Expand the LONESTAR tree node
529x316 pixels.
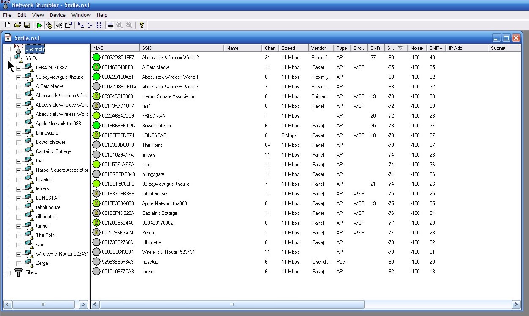coord(19,198)
